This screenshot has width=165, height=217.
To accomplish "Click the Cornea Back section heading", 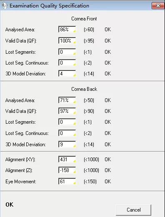I will pyautogui.click(x=84, y=89).
